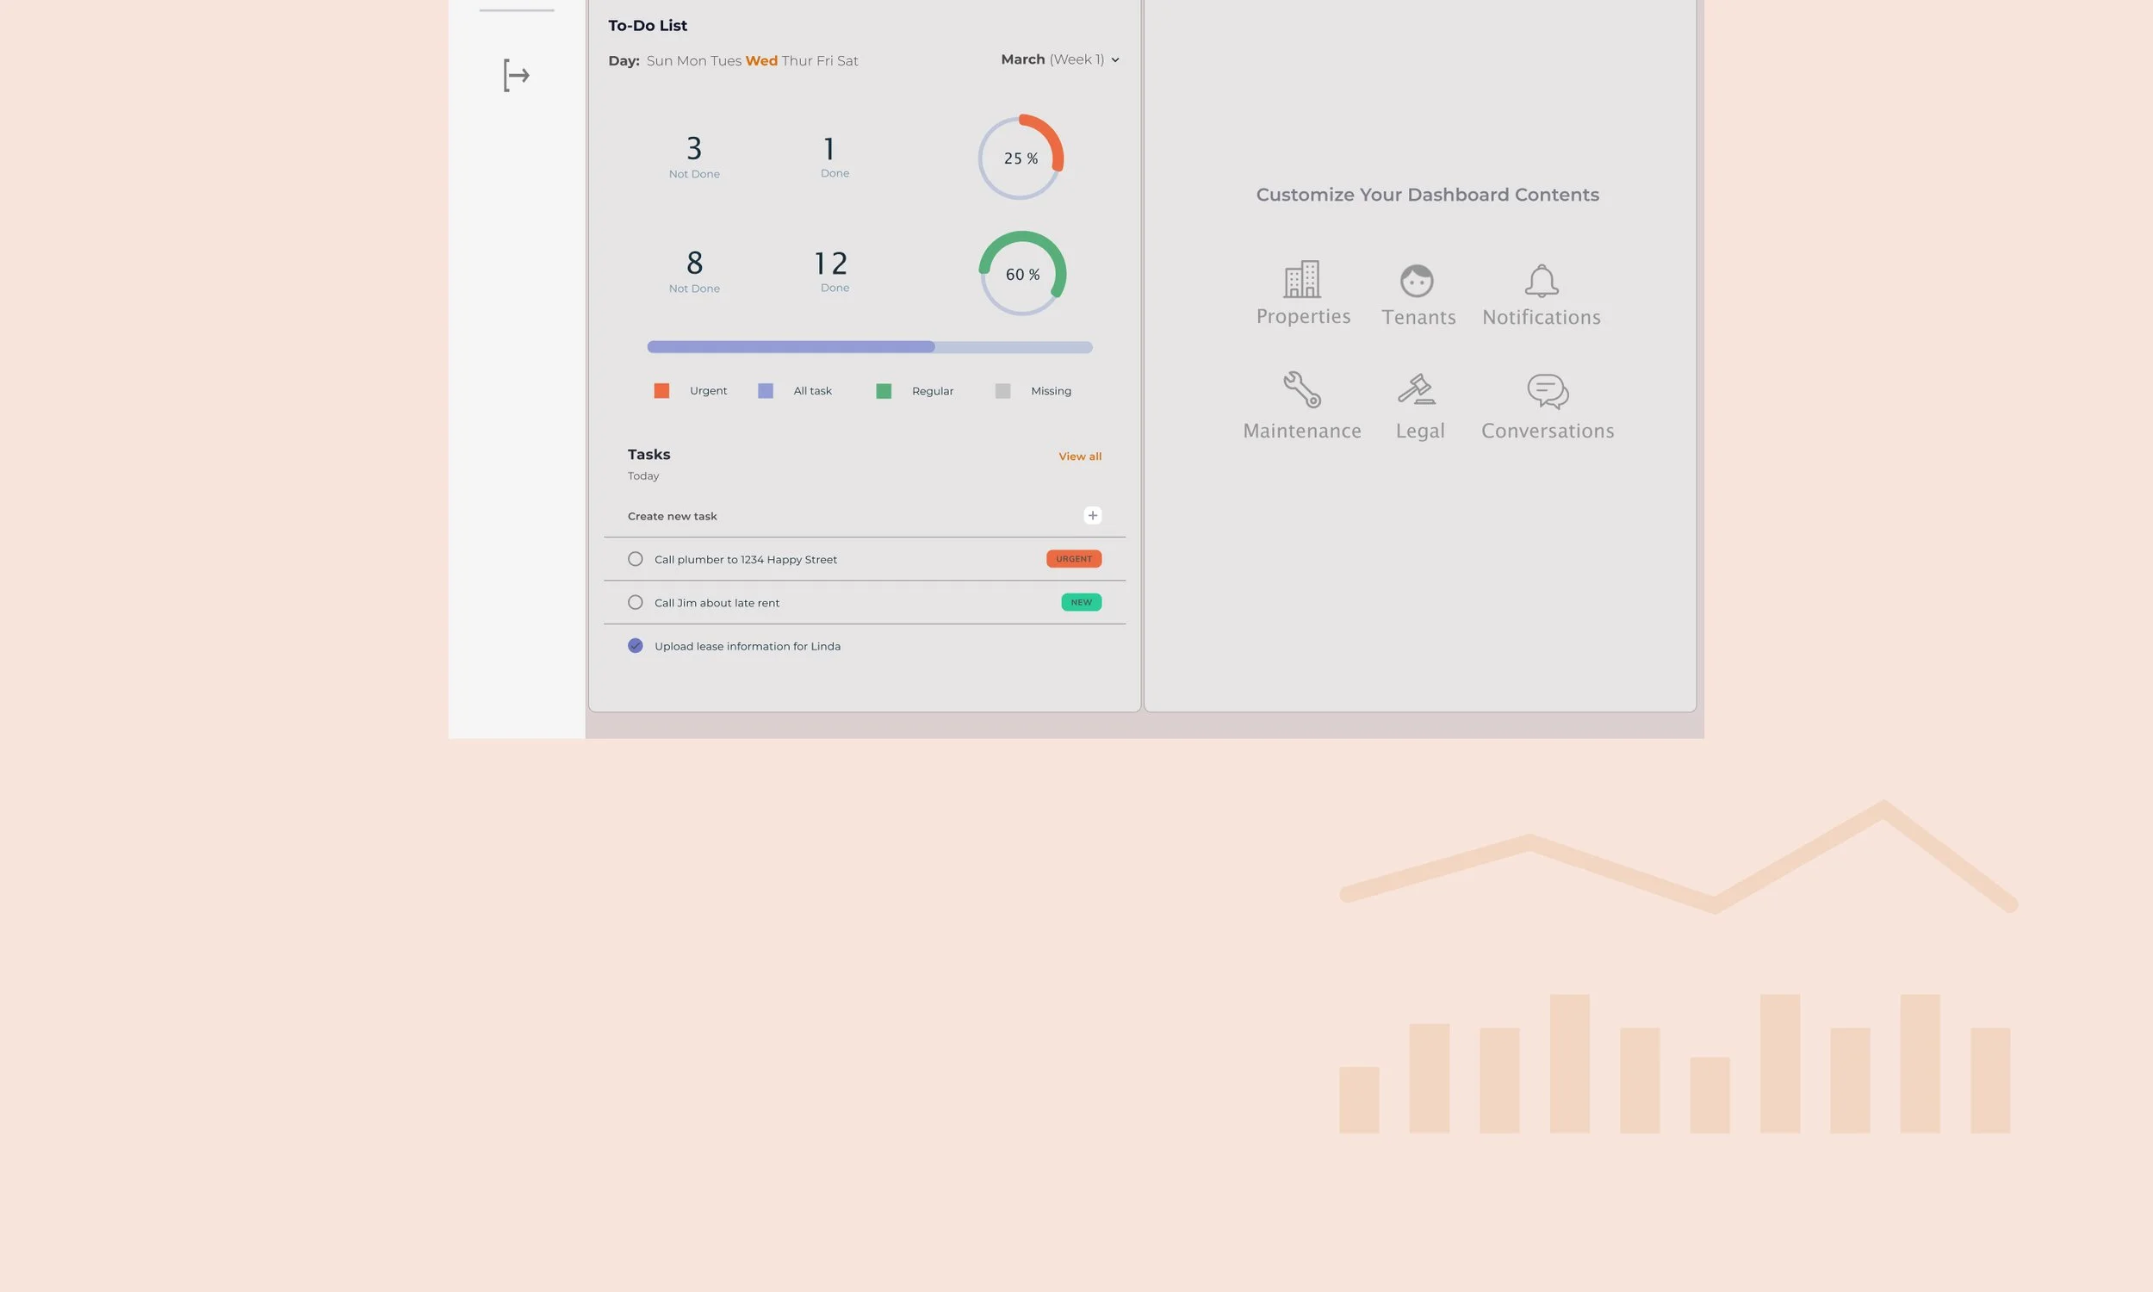This screenshot has width=2153, height=1292.
Task: Click the View all tasks link
Action: click(1079, 456)
